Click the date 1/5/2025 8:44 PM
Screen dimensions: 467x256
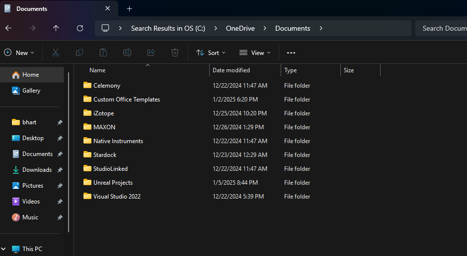click(235, 182)
